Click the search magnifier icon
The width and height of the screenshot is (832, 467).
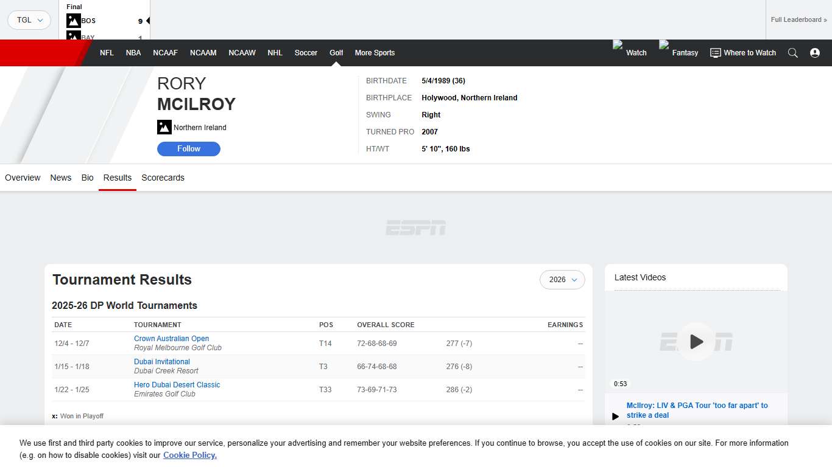pos(792,53)
